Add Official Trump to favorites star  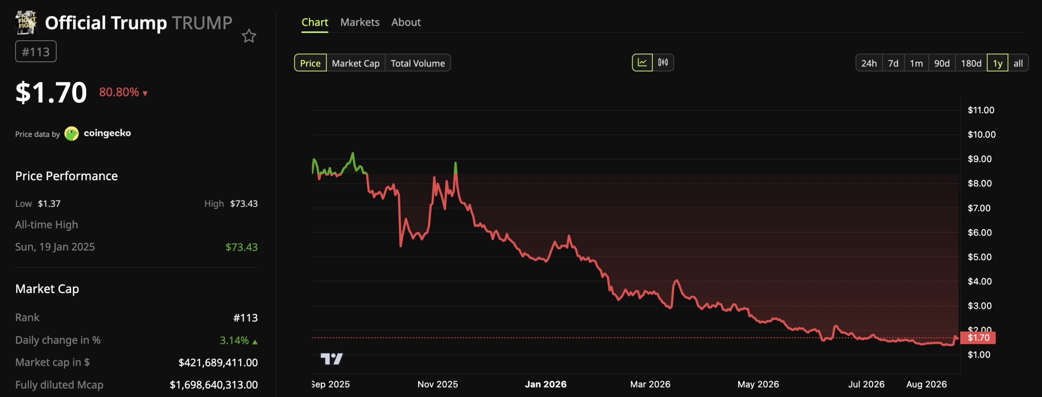coord(249,36)
